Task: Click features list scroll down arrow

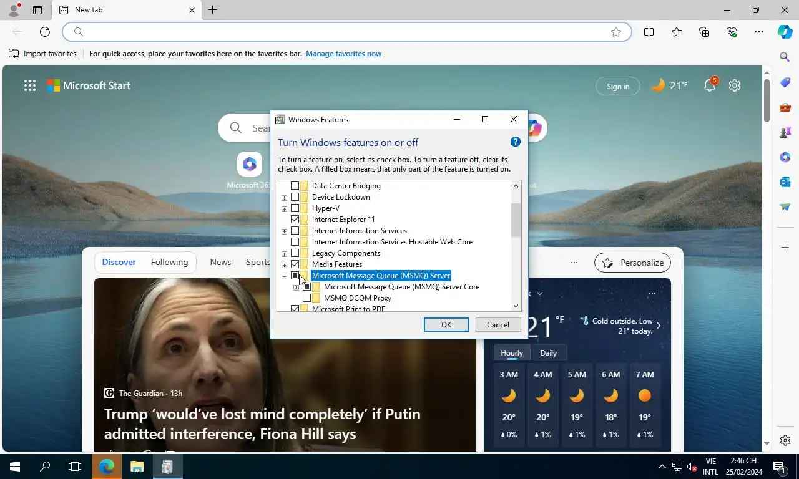Action: (516, 306)
